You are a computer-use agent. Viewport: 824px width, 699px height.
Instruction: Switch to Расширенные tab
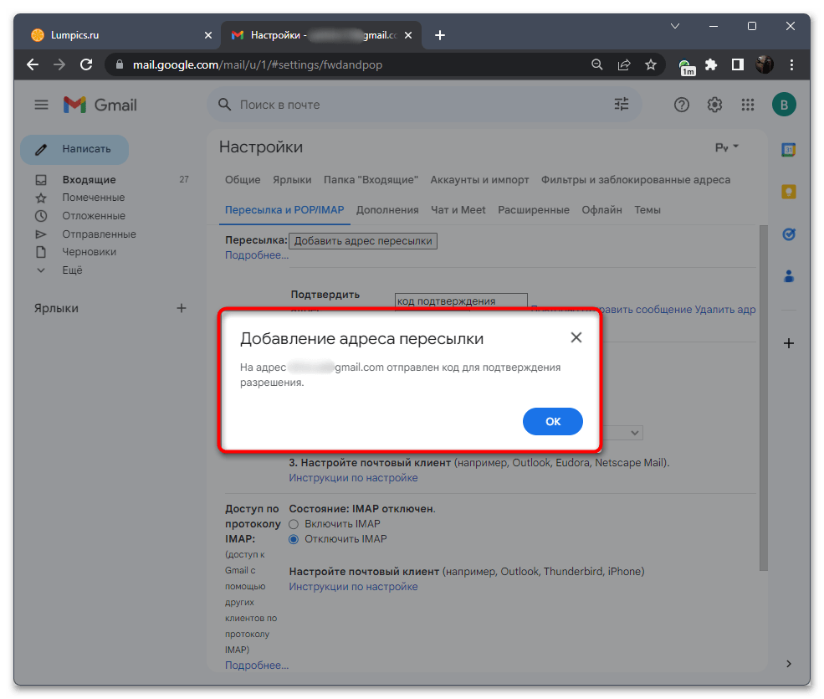click(534, 210)
